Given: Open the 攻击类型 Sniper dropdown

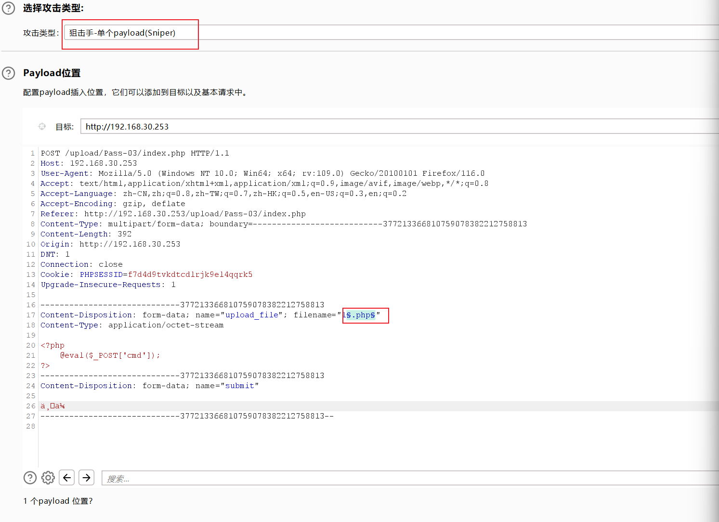Looking at the screenshot, I should pyautogui.click(x=391, y=33).
